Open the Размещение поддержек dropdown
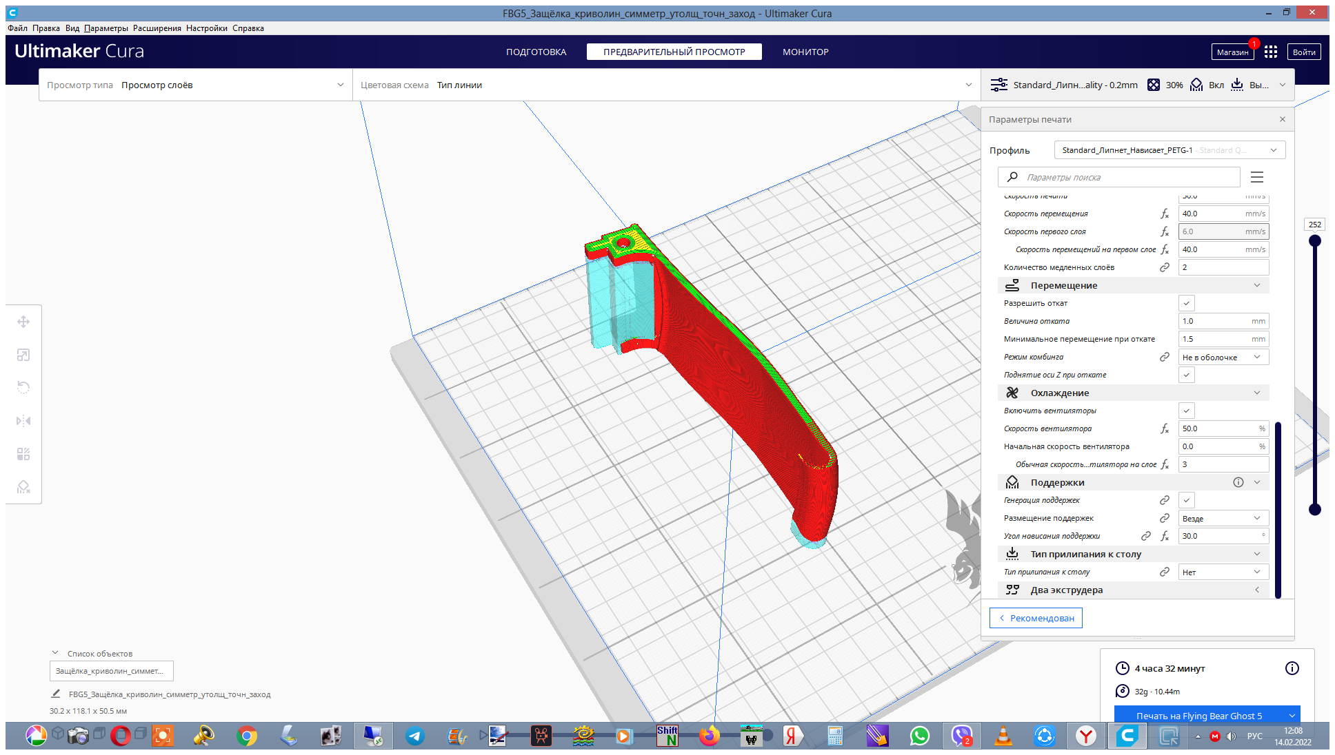Screen dimensions: 1335x755 coord(1223,518)
